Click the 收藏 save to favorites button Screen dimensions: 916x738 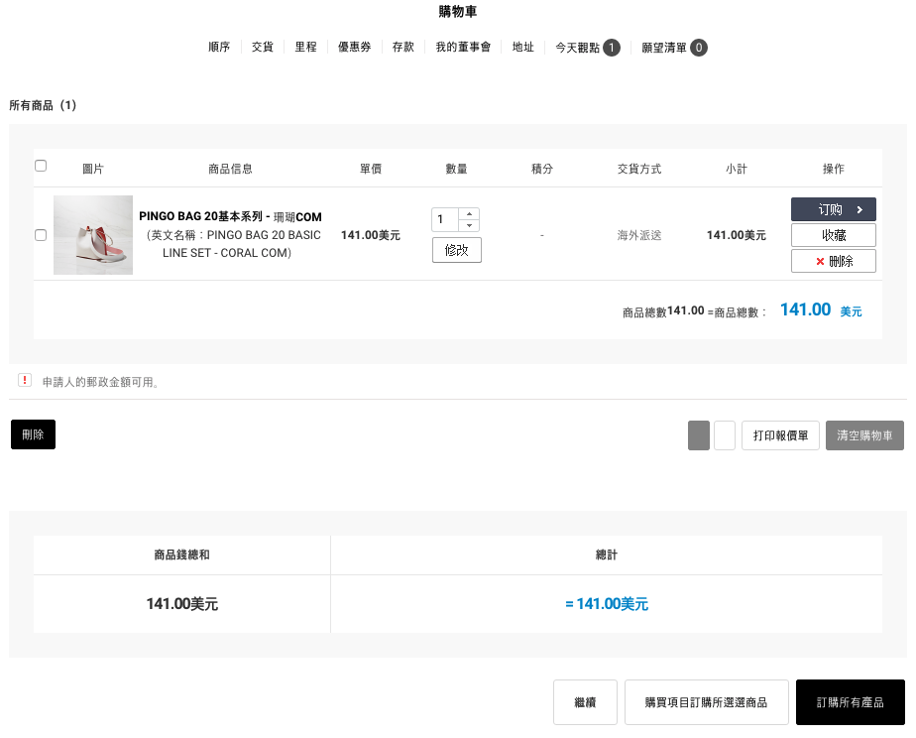(833, 235)
